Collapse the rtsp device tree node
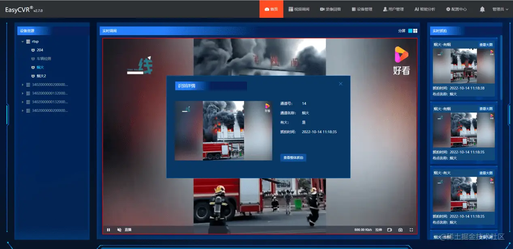 [22, 42]
